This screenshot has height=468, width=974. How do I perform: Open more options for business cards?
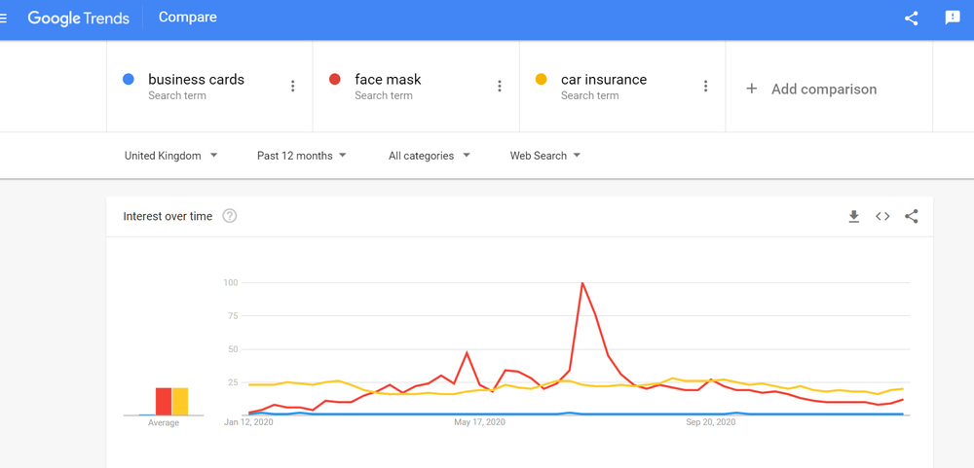[293, 87]
